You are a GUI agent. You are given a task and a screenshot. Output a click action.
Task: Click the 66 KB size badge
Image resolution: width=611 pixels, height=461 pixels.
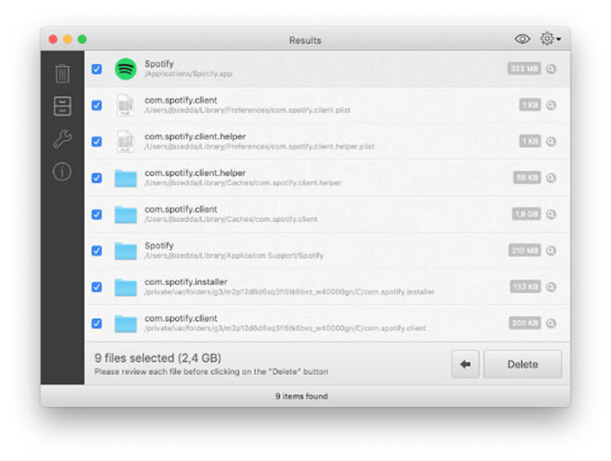coord(527,178)
